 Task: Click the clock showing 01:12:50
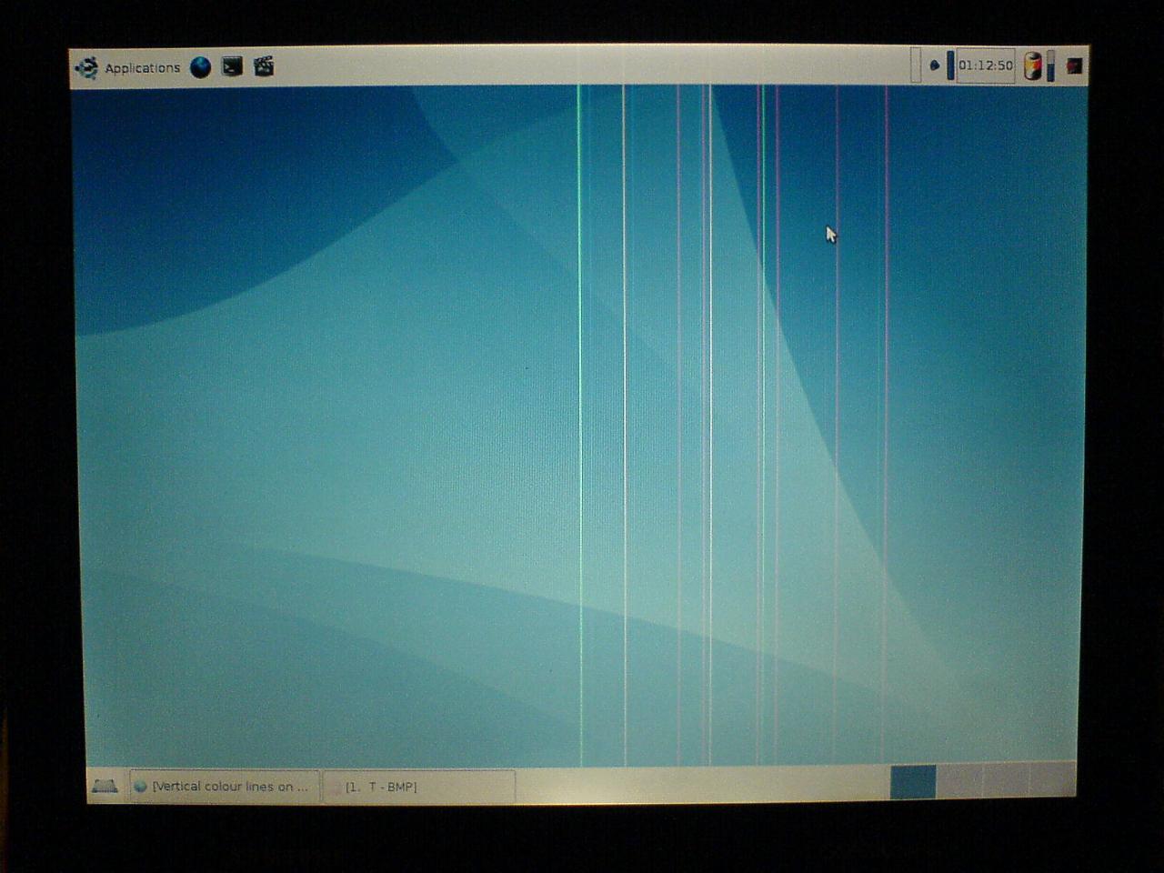coord(986,65)
